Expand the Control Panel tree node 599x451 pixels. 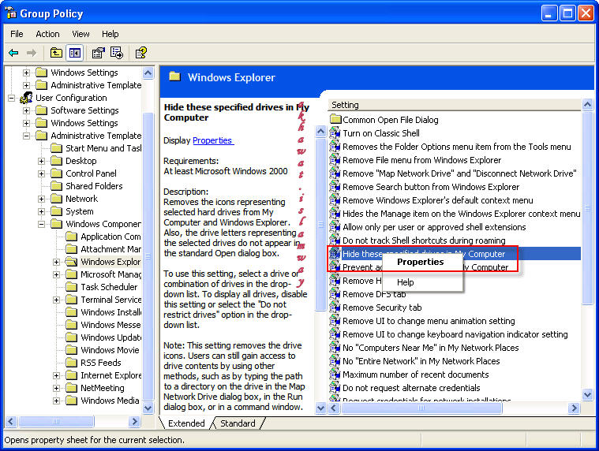point(41,173)
